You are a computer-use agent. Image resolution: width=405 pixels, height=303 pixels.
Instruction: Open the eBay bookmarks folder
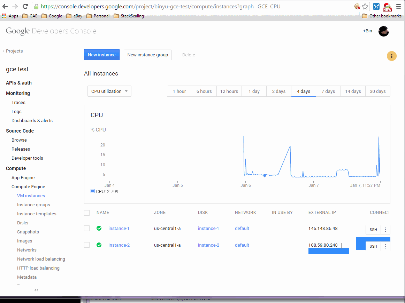pyautogui.click(x=74, y=16)
